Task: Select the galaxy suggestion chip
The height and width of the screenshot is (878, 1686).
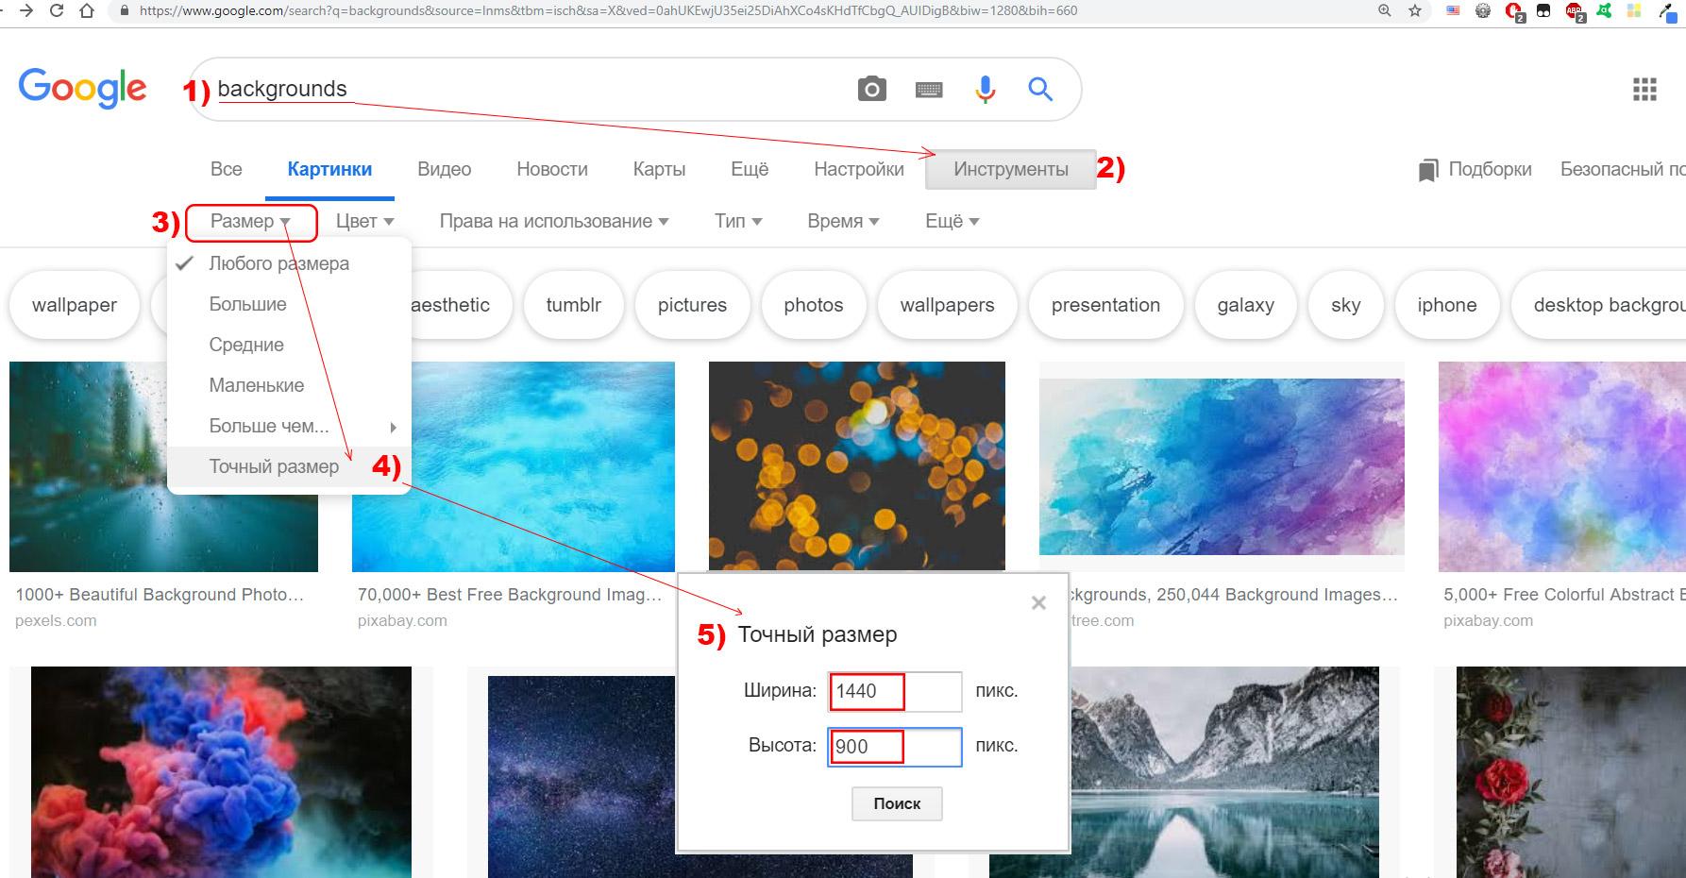Action: (x=1245, y=305)
